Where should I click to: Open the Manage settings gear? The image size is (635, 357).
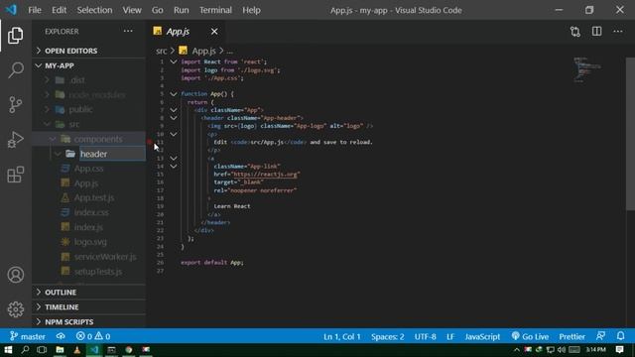[x=16, y=309]
